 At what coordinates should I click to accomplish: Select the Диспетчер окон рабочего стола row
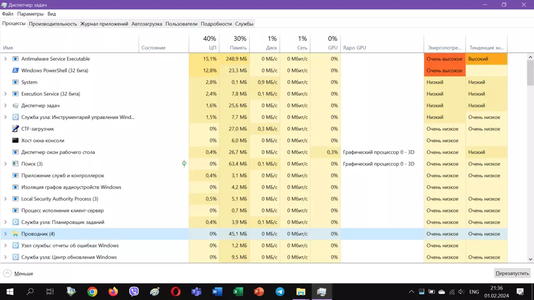254,152
